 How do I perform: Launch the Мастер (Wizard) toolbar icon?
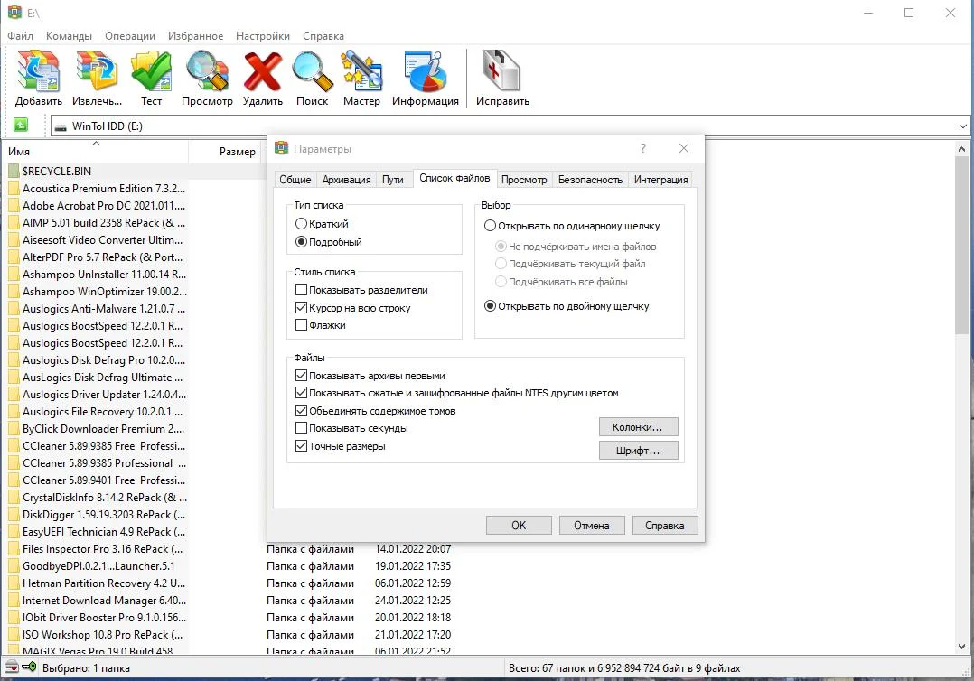[361, 71]
